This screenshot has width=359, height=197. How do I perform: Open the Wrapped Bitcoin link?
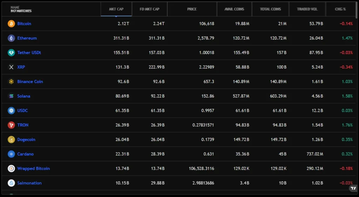33,169
